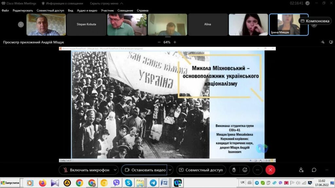Stop camera with Остановить видео
The image size is (335, 188).
pyautogui.click(x=144, y=170)
